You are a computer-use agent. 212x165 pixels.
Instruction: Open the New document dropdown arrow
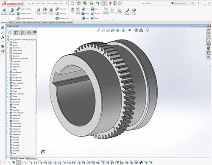coord(75,3)
